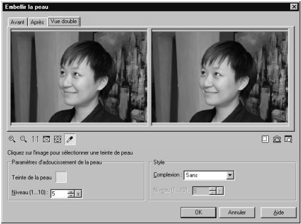Click the right after preview image
This screenshot has width=301, height=224.
[x=220, y=77]
